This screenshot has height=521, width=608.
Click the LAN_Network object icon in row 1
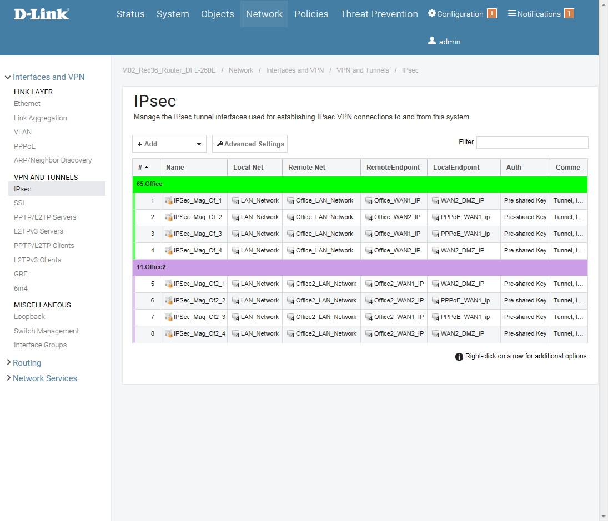point(235,201)
